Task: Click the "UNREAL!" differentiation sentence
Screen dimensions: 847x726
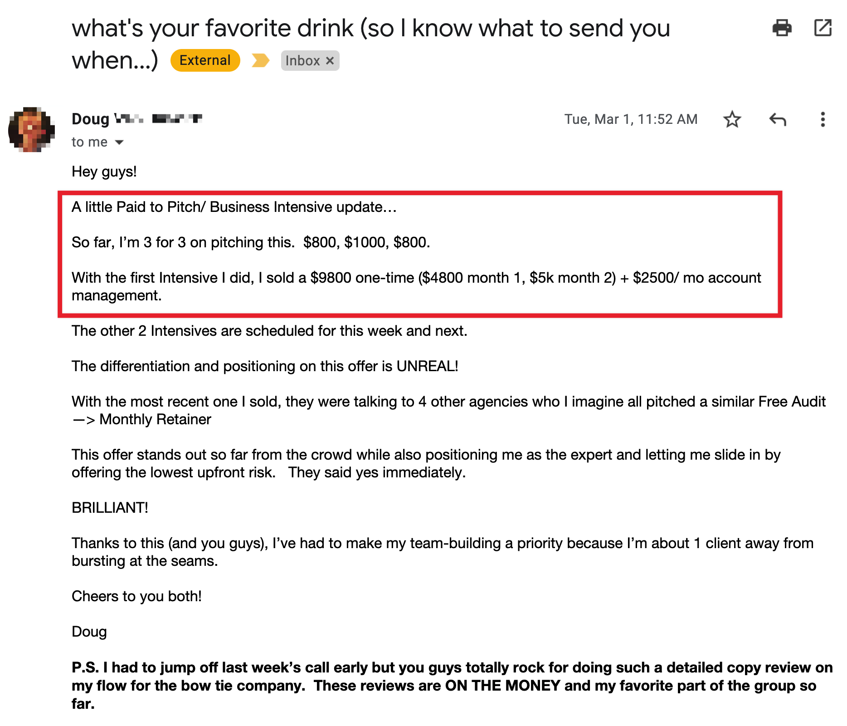Action: (x=265, y=366)
